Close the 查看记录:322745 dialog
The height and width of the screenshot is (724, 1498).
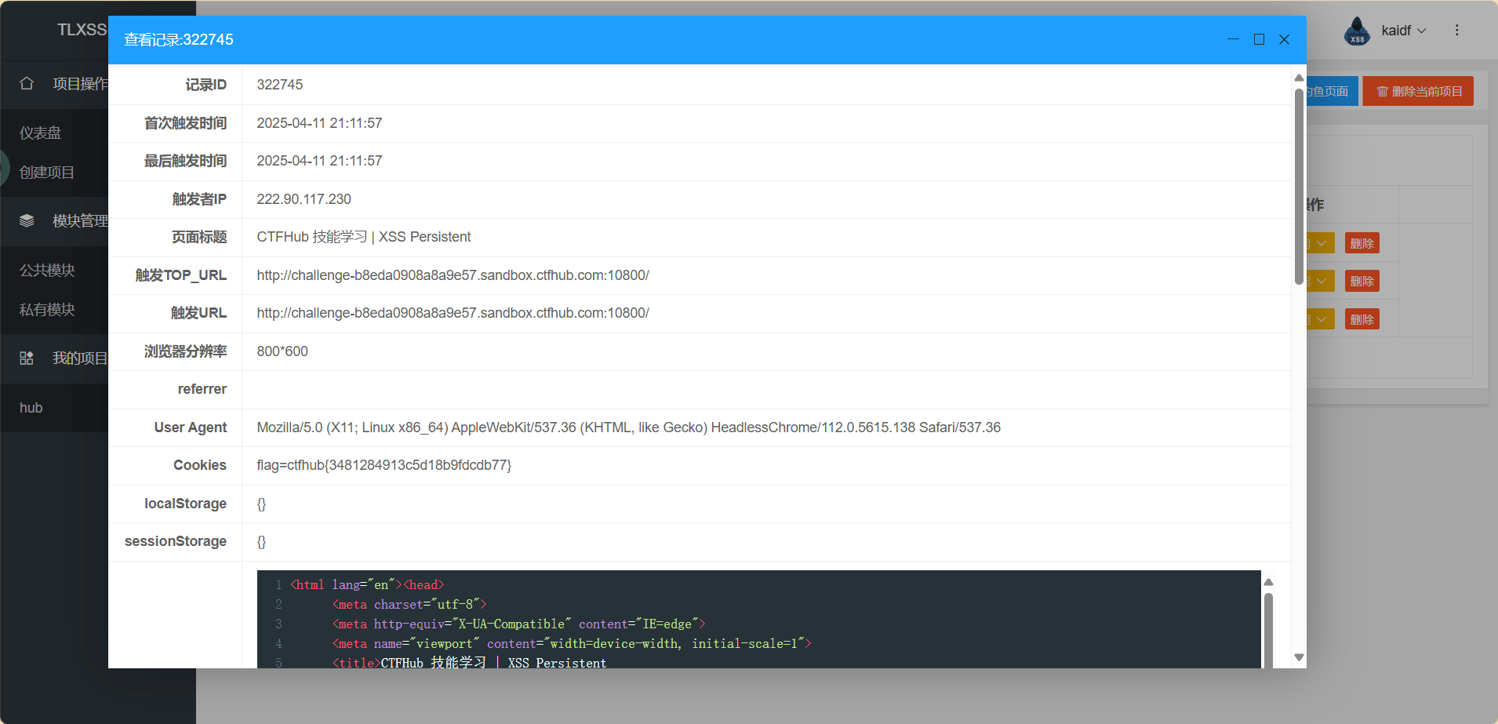1284,39
